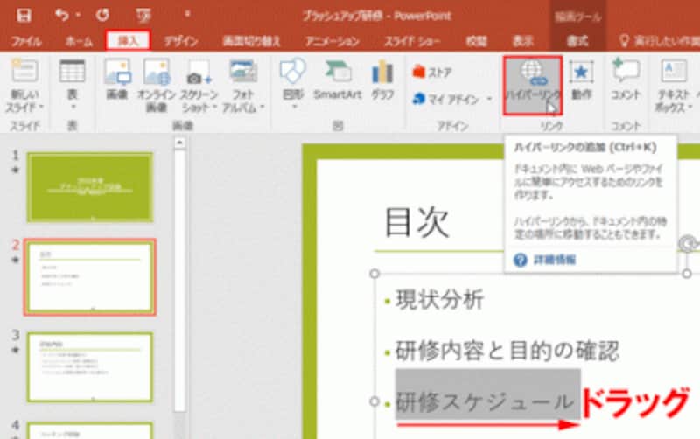Click the bullet text 現状分析

coord(440,299)
